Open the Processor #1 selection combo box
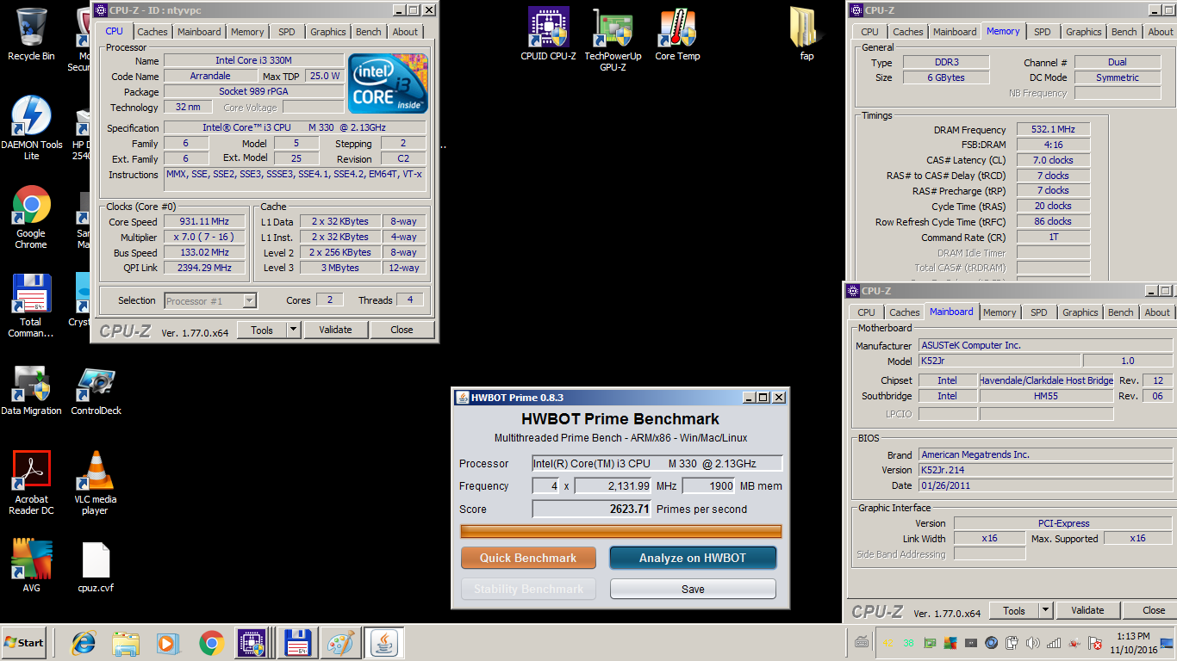 (x=209, y=300)
